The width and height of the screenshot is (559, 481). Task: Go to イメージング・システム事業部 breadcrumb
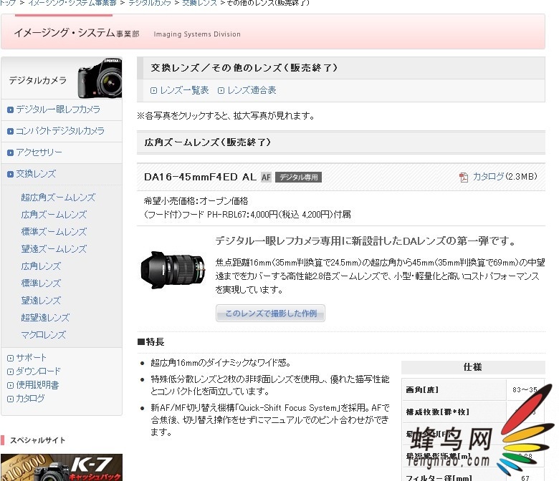[x=72, y=3]
